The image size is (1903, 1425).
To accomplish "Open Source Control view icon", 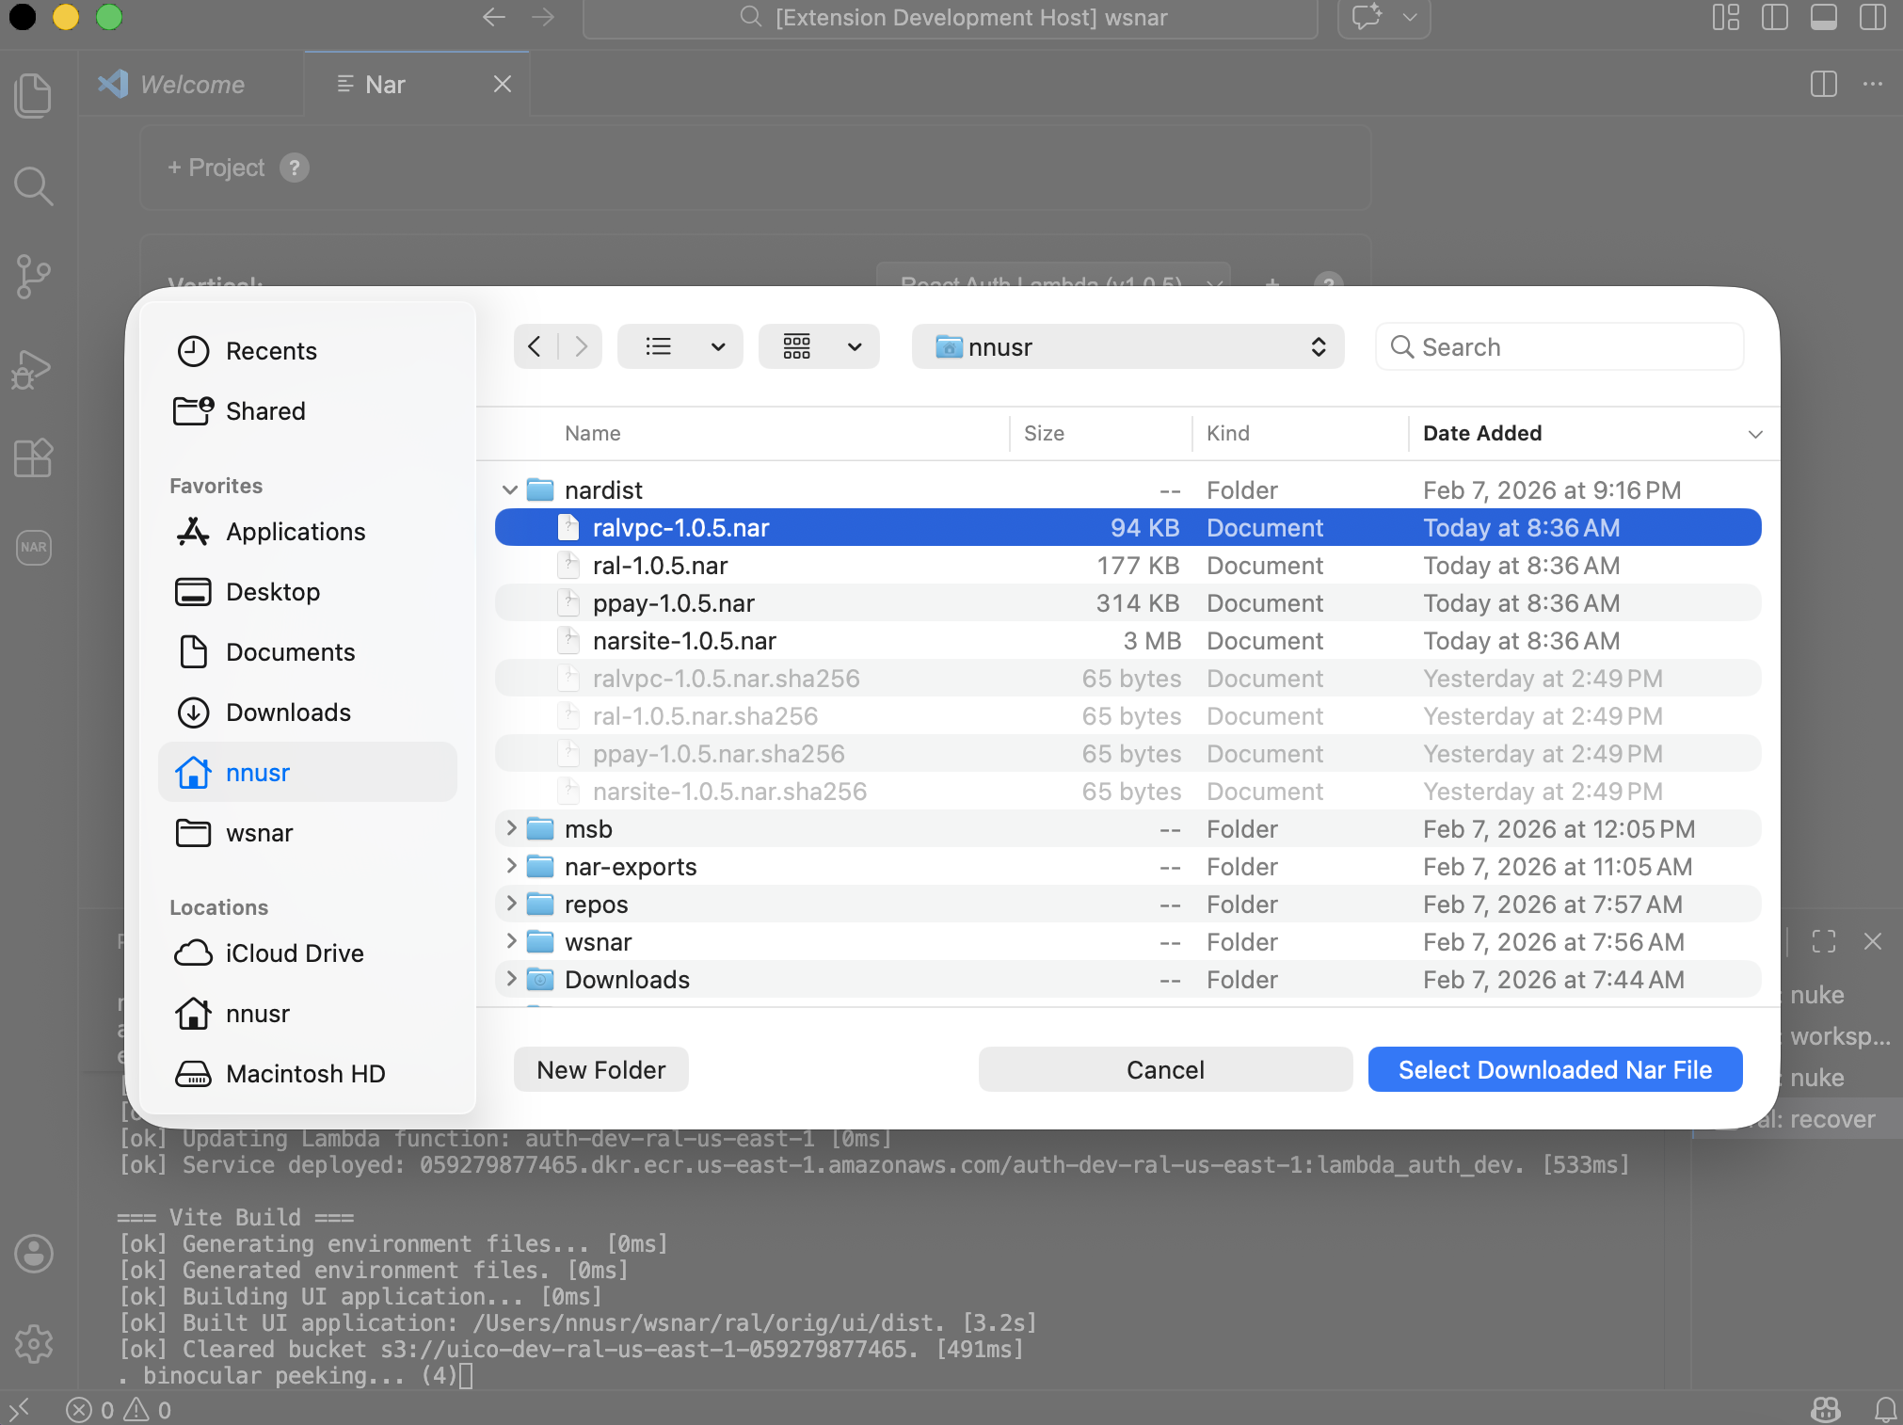I will [33, 277].
